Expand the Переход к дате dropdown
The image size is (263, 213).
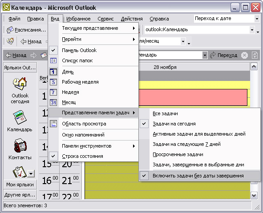click(257, 19)
